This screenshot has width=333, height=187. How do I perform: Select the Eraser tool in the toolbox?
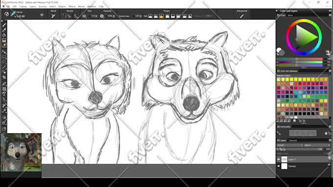coord(4,45)
